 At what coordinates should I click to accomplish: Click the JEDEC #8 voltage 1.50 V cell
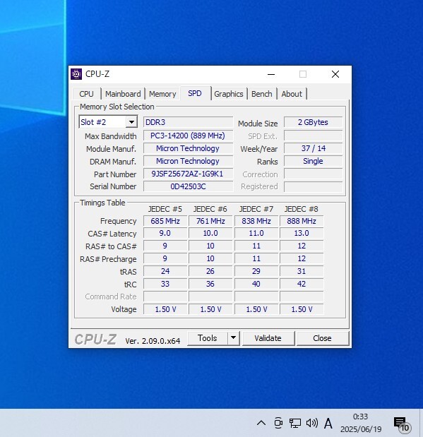(302, 309)
